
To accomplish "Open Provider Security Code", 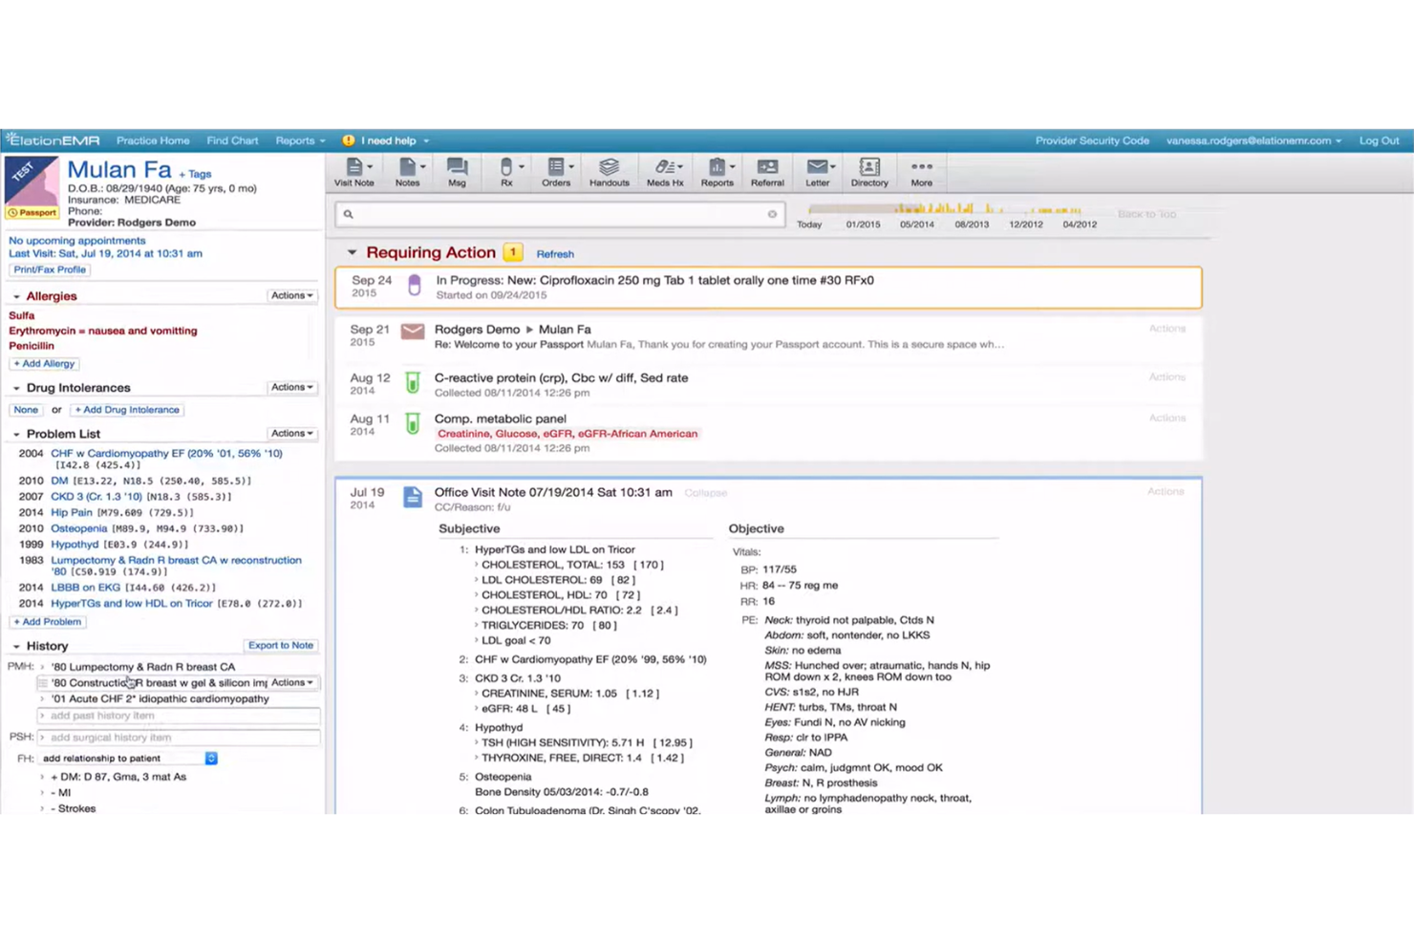I will coord(1092,140).
